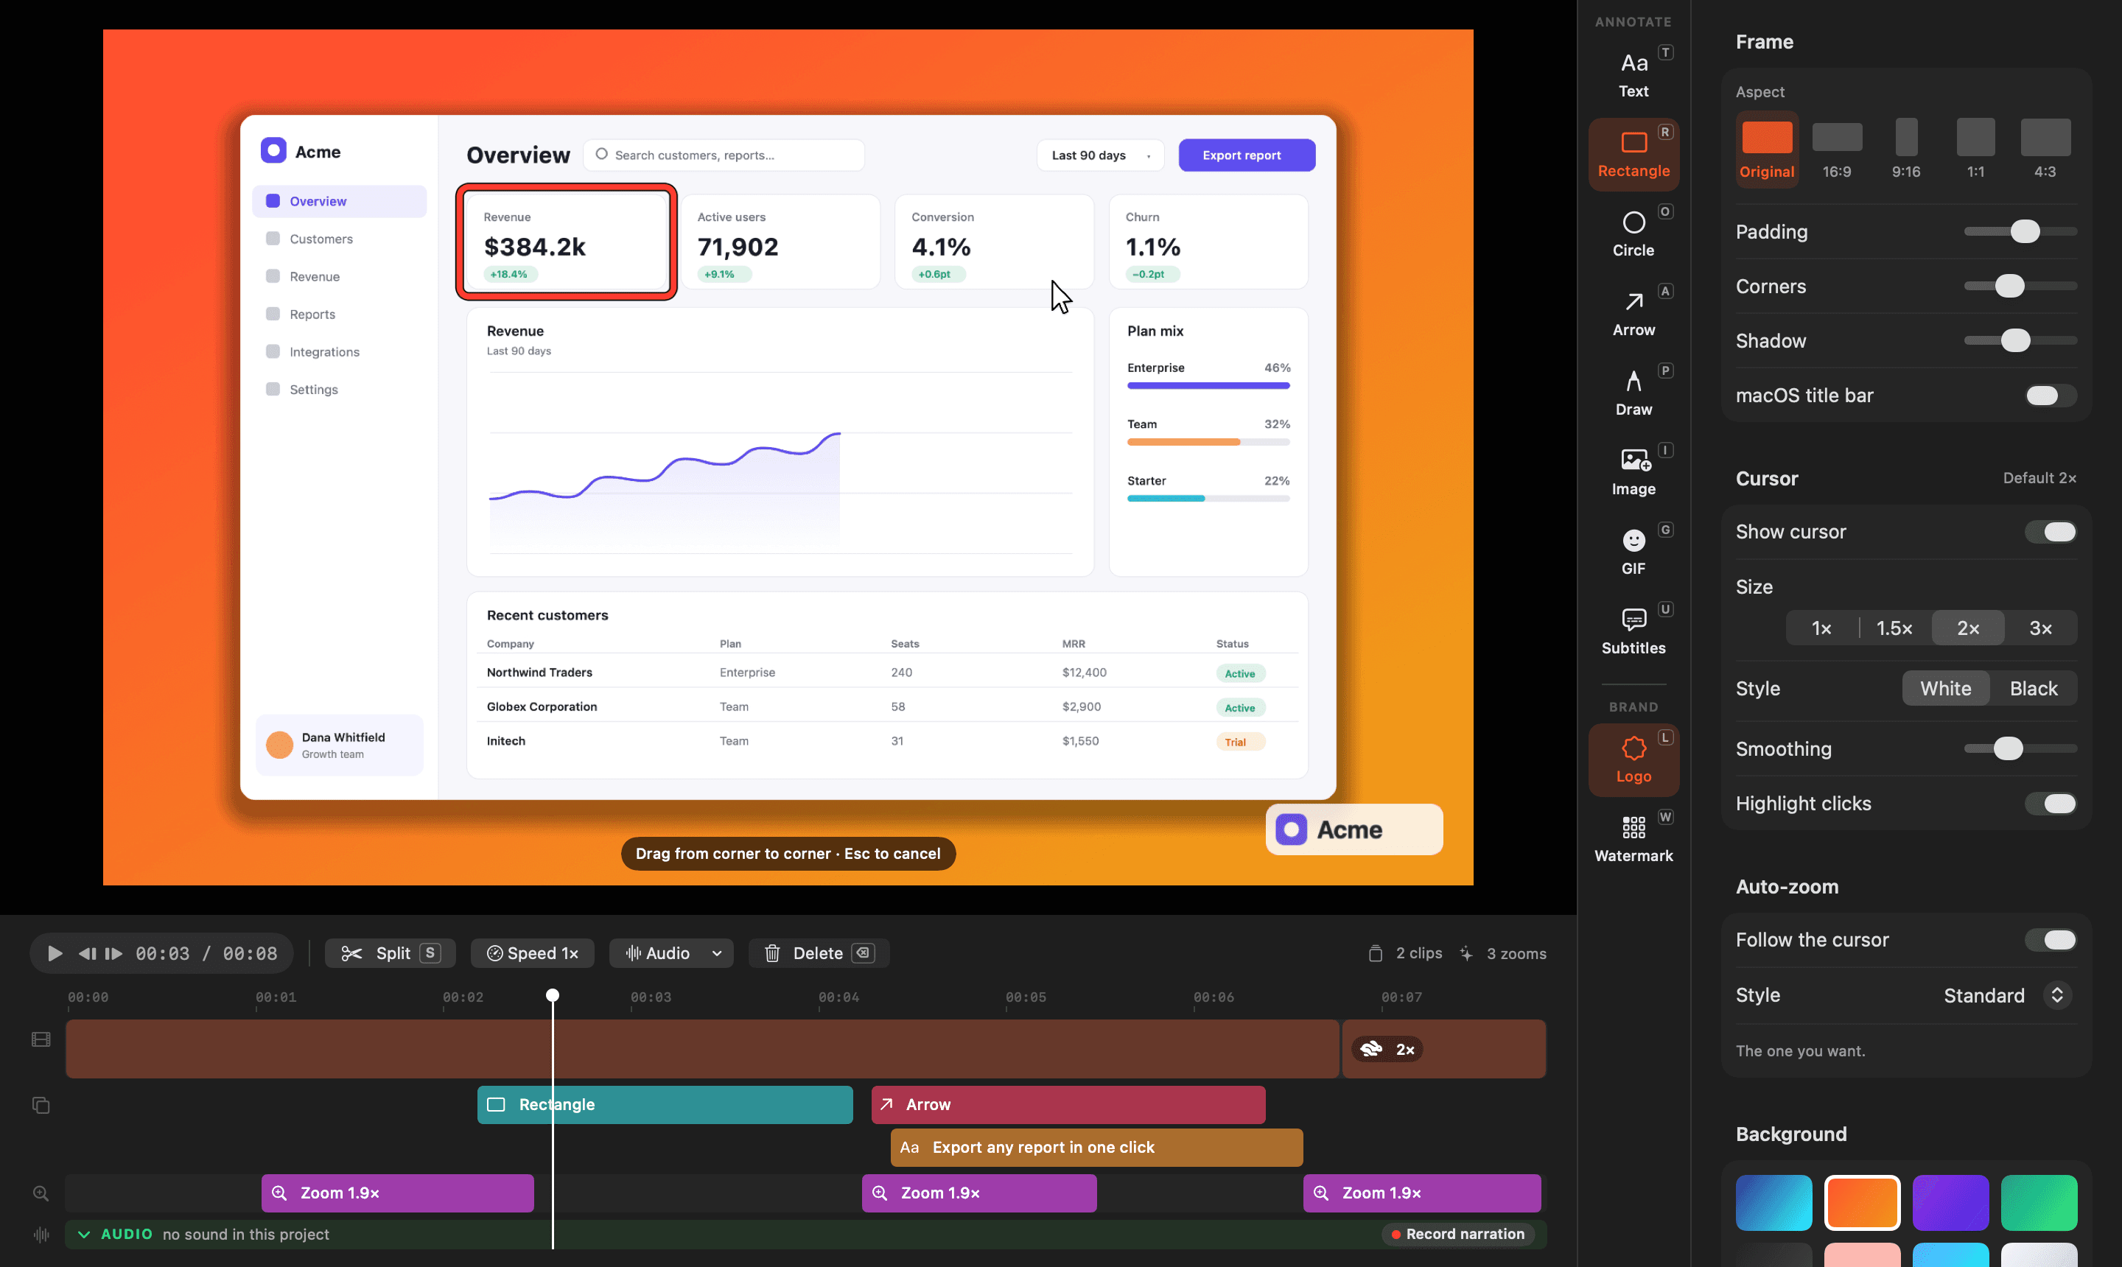
Task: Split the clip with scissors tool
Action: pyautogui.click(x=391, y=952)
